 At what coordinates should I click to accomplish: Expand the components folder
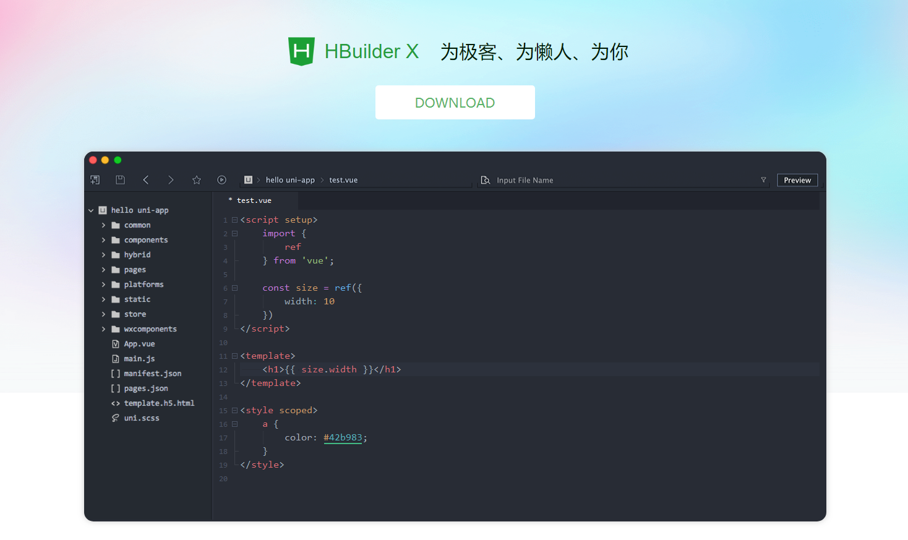coord(103,240)
